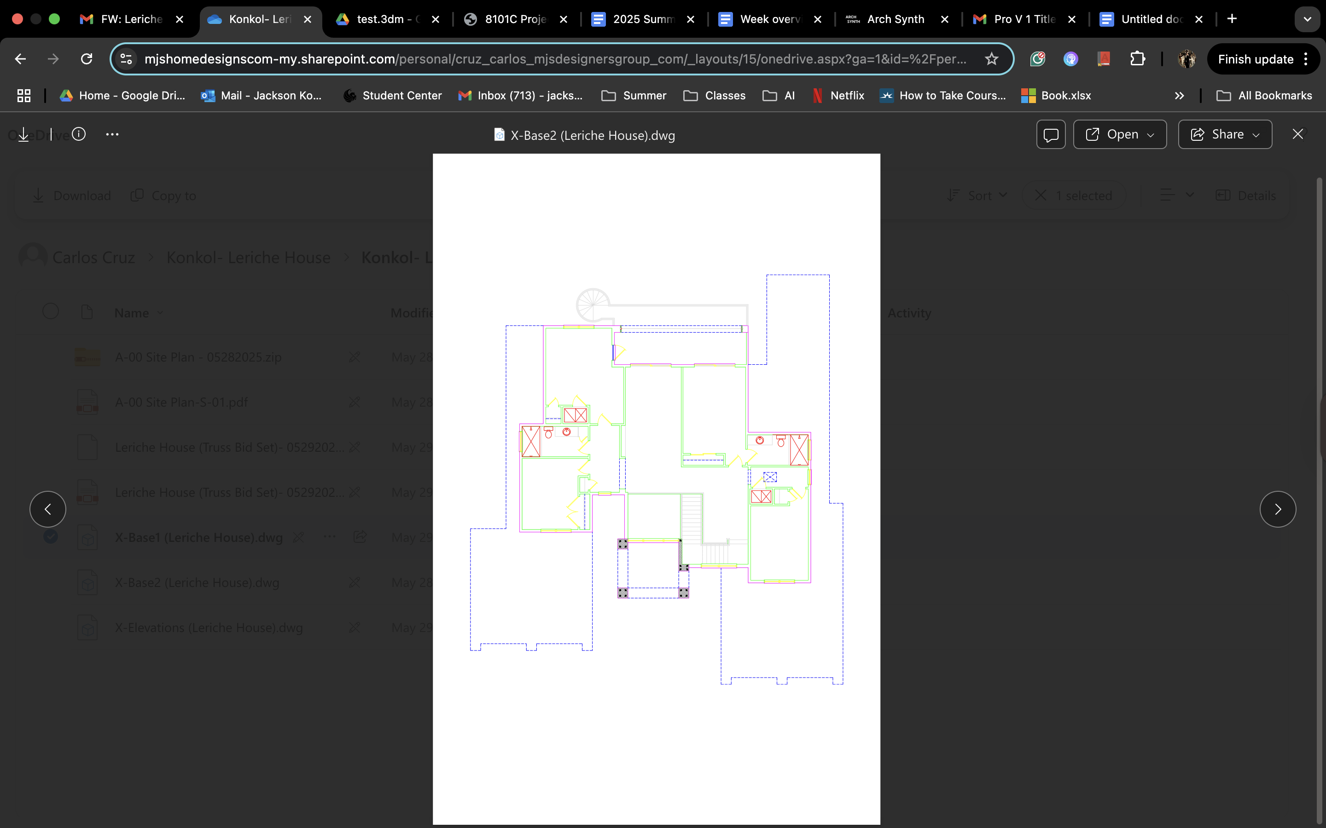Toggle select-all files circle in header
Image resolution: width=1326 pixels, height=828 pixels.
click(x=50, y=311)
